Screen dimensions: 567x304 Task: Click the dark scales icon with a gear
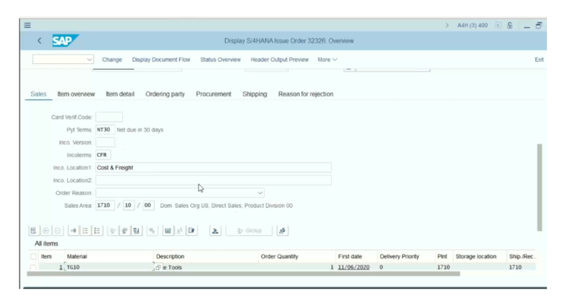point(125,230)
